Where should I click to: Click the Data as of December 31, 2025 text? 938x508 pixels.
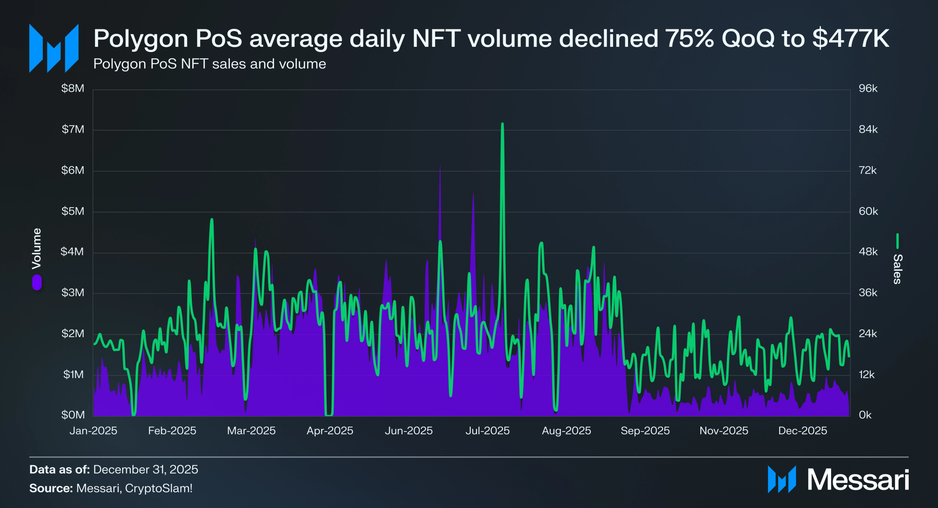(113, 470)
